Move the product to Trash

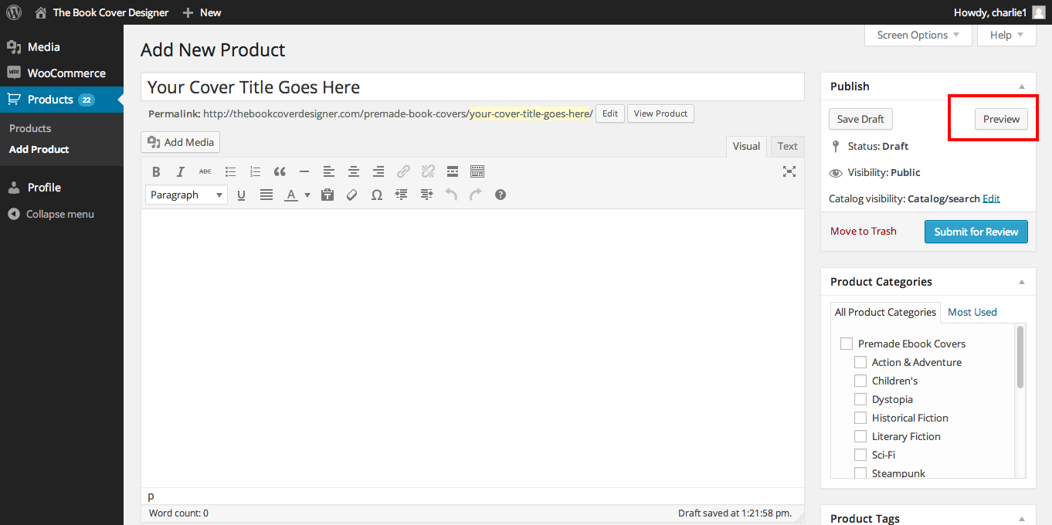click(864, 231)
